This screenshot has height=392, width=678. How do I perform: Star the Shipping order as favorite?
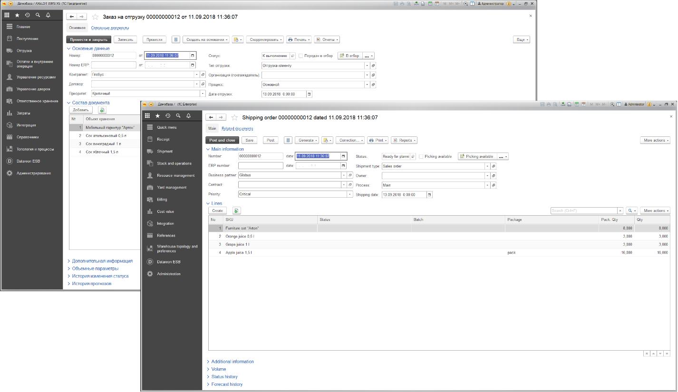234,117
